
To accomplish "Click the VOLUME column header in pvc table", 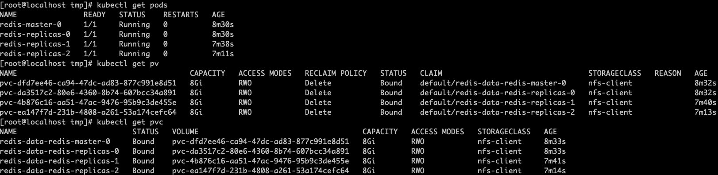I will click(x=185, y=132).
